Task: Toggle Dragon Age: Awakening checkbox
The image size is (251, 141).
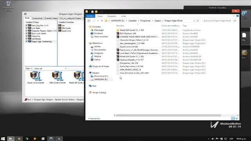Action: pyautogui.click(x=27, y=42)
